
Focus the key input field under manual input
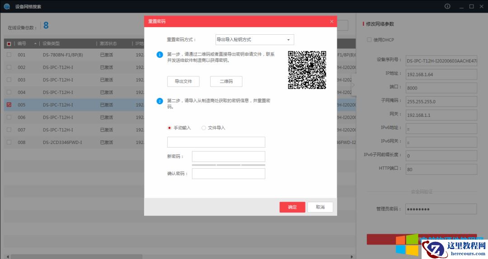pos(216,142)
